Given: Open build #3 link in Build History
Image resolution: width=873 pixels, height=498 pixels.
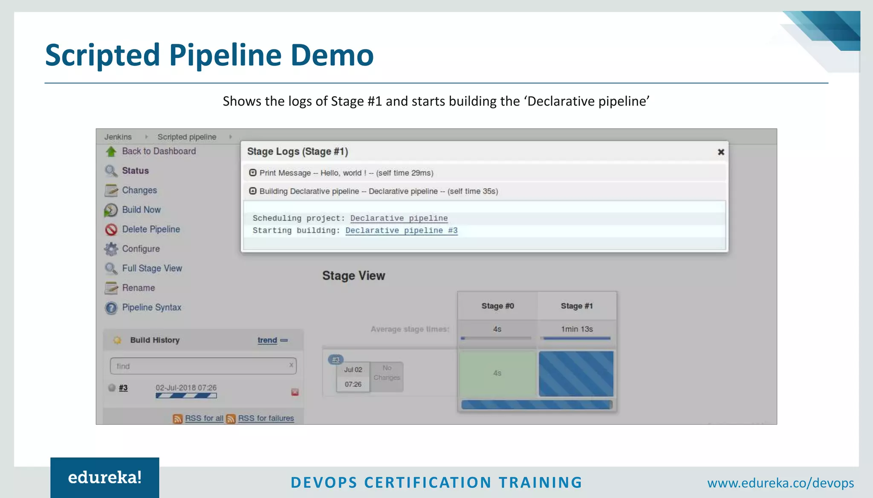Looking at the screenshot, I should pos(123,388).
